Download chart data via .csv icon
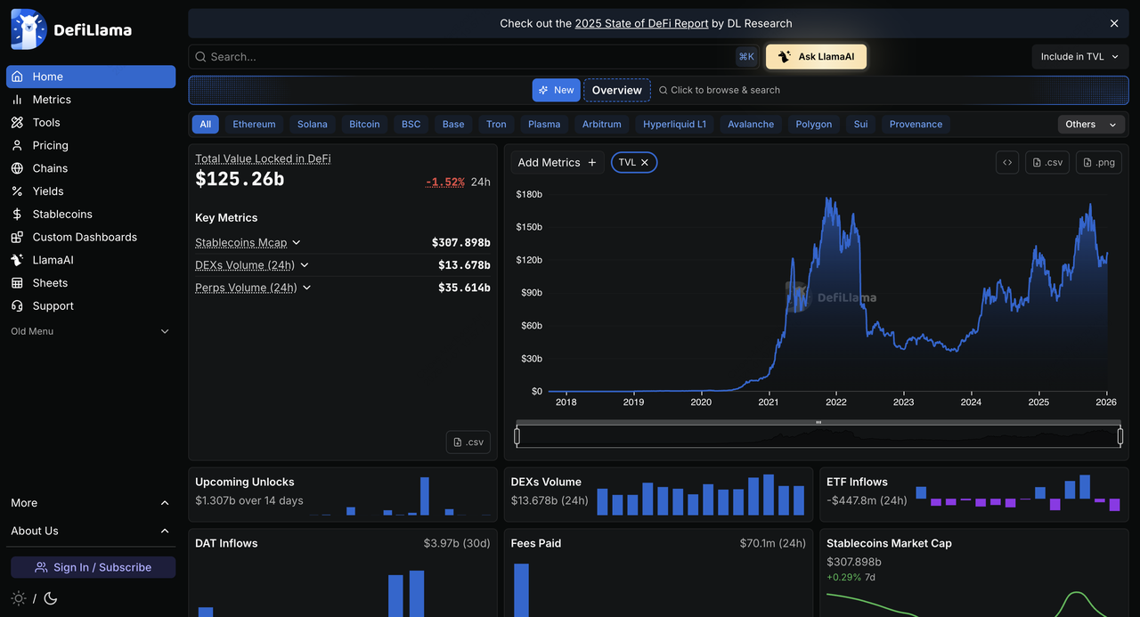The height and width of the screenshot is (617, 1140). click(x=1046, y=162)
